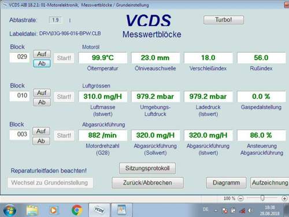289x217 pixels.
Task: Click zoom out minus icon
Action: [x=240, y=198]
